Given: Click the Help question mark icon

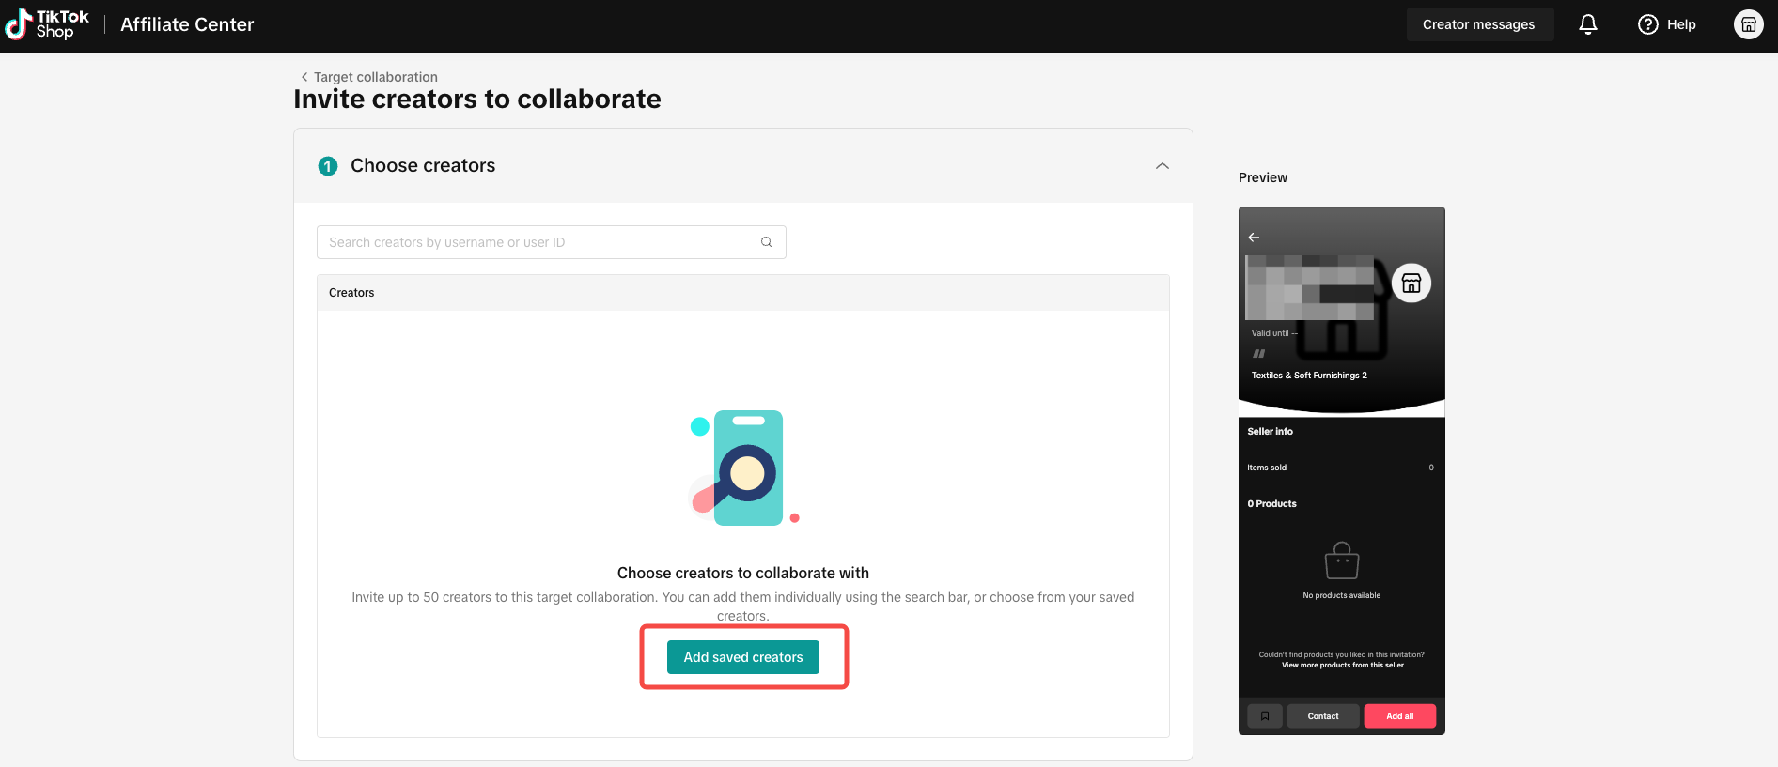Looking at the screenshot, I should [x=1648, y=24].
